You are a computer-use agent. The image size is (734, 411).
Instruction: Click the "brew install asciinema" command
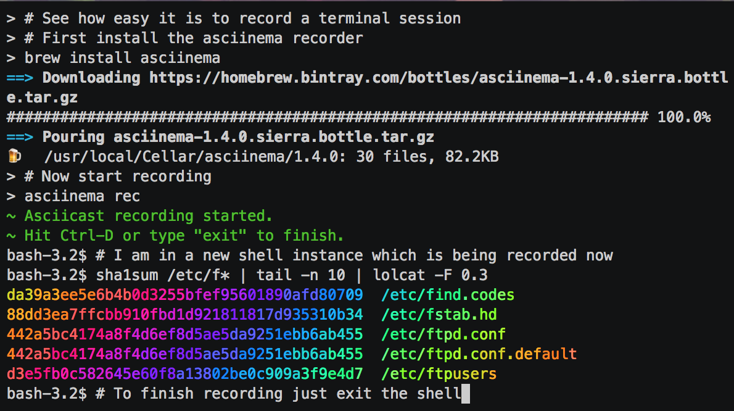click(x=122, y=58)
